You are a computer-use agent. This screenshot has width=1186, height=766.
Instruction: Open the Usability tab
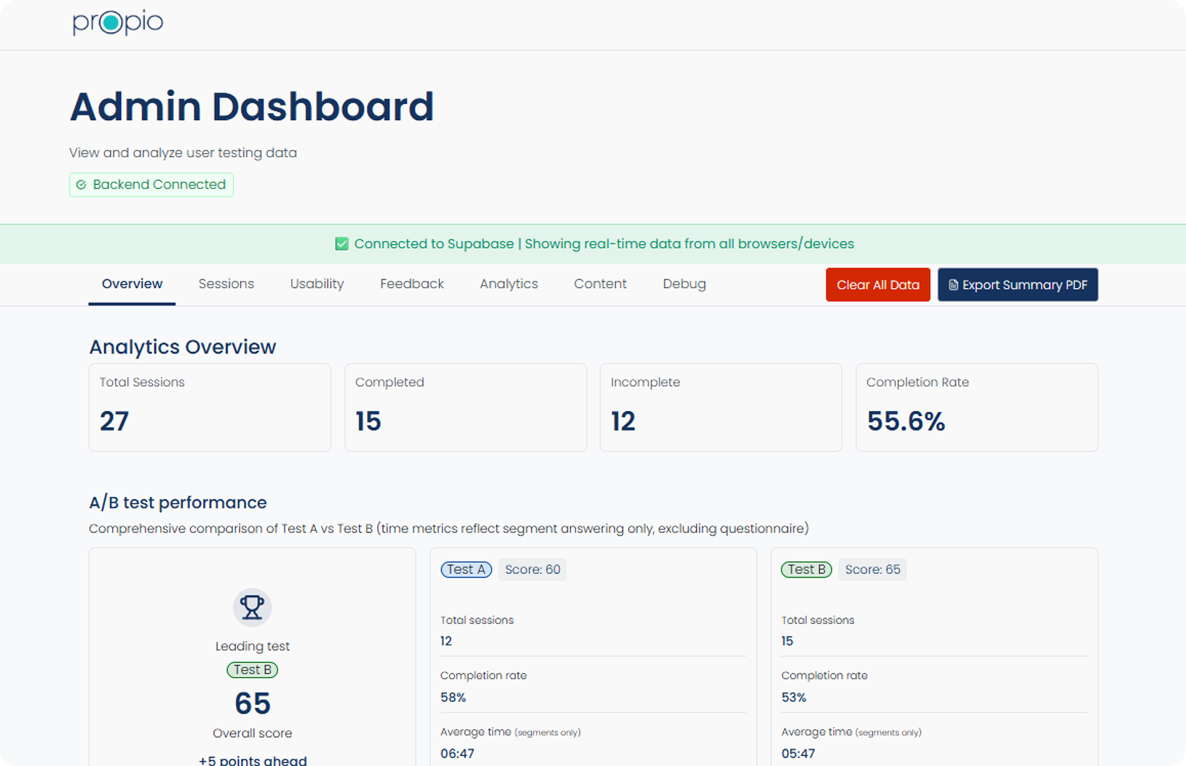point(317,284)
